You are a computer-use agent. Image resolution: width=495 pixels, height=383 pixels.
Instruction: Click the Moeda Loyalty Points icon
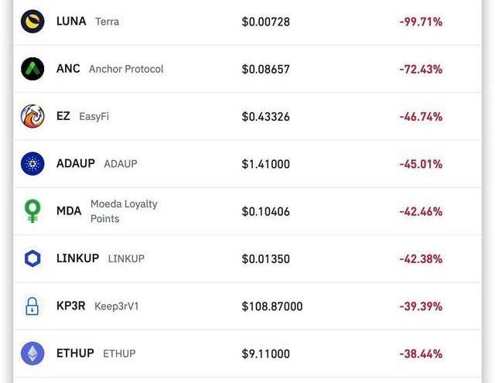click(x=32, y=211)
